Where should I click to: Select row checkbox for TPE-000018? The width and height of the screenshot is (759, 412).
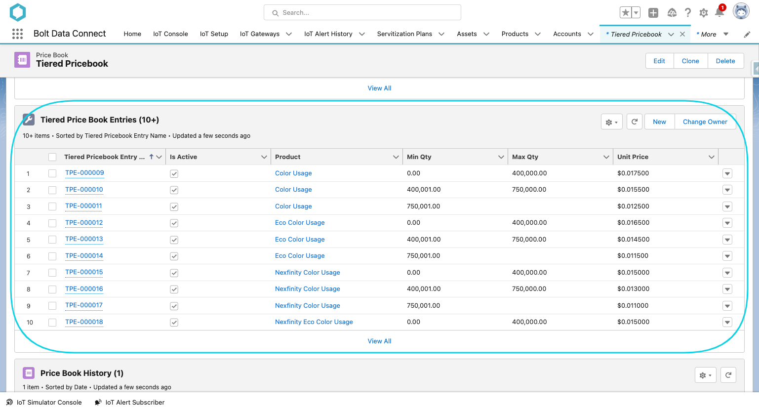pos(52,323)
